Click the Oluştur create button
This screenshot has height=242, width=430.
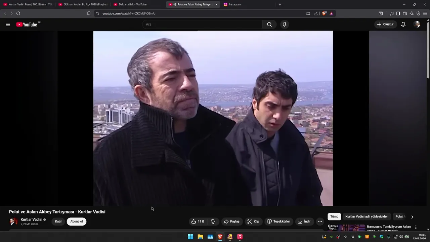click(386, 24)
